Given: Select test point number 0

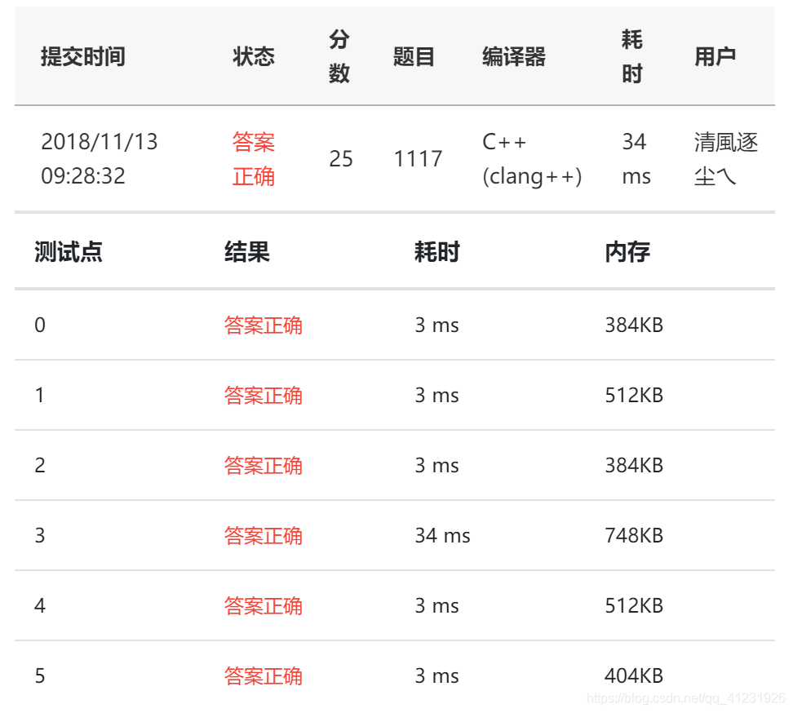Looking at the screenshot, I should coord(40,325).
